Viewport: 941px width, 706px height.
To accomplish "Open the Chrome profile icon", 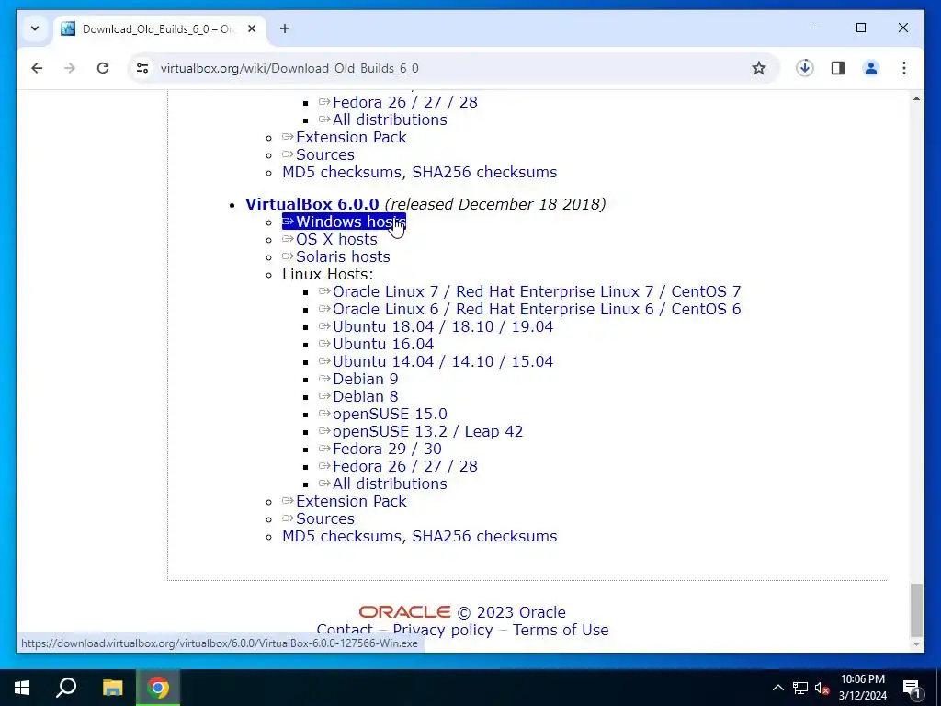I will 871,68.
